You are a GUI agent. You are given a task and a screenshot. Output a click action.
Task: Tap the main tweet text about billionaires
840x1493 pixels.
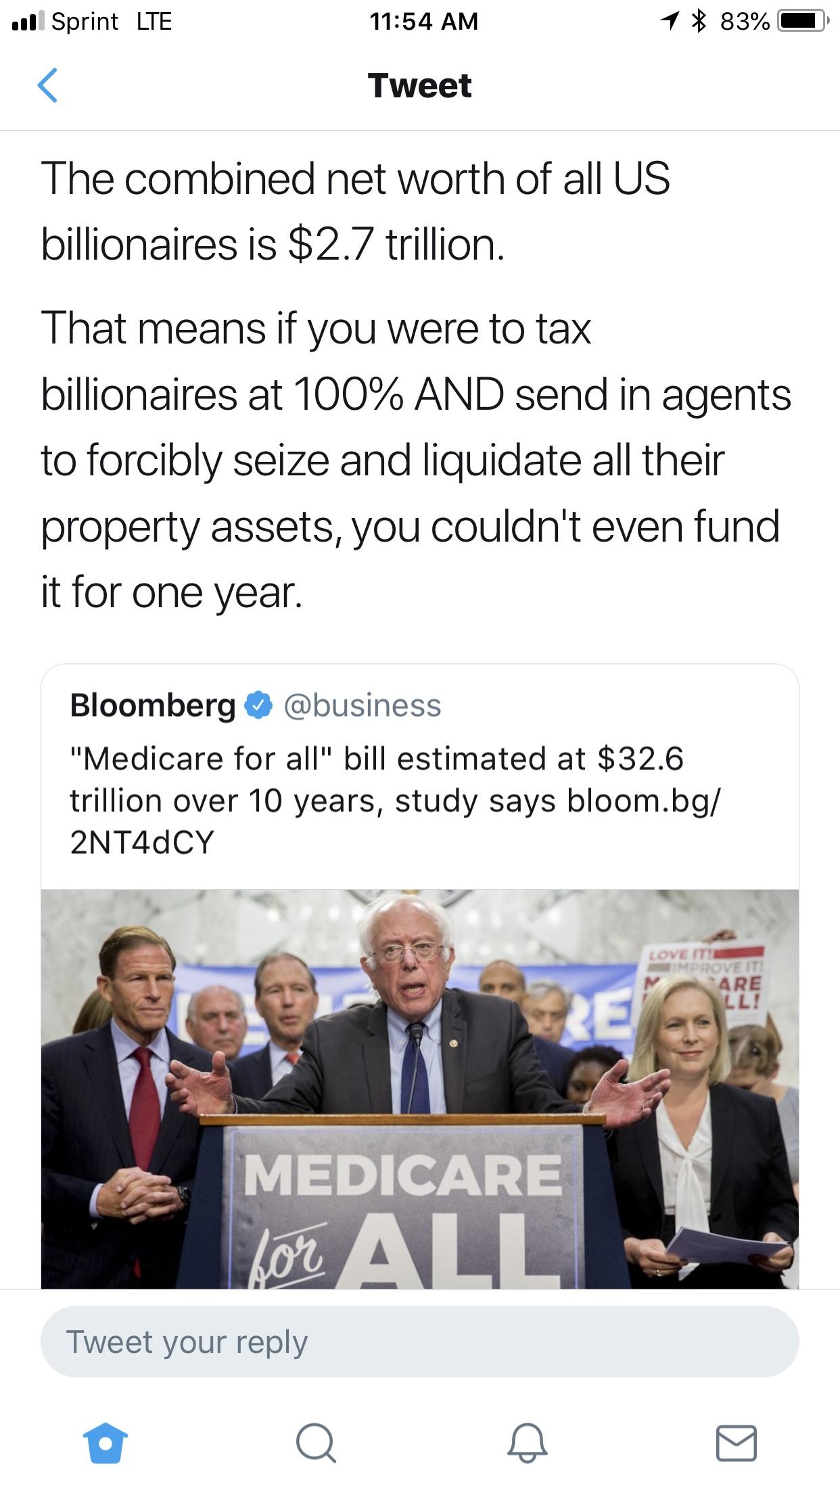pos(416,384)
